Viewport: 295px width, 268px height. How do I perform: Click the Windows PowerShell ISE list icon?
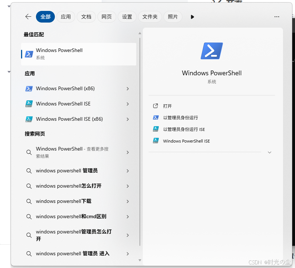point(29,104)
